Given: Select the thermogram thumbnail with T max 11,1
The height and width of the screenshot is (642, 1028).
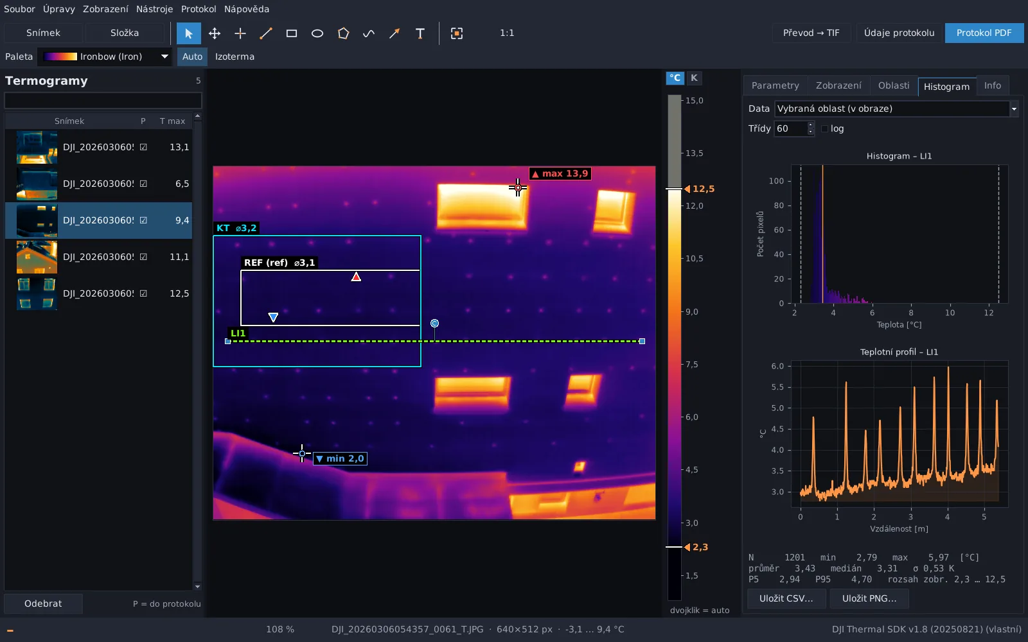Looking at the screenshot, I should click(x=37, y=257).
